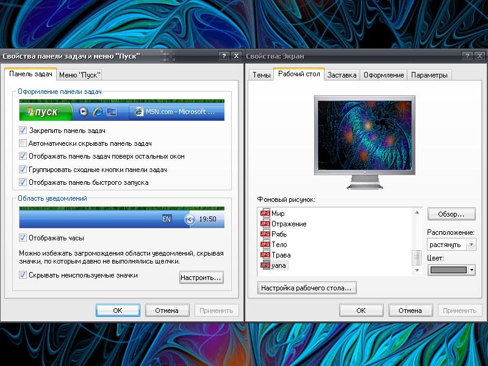Toggle Скрывать неиспользуемые значки checkbox
488x366 pixels.
tap(23, 275)
